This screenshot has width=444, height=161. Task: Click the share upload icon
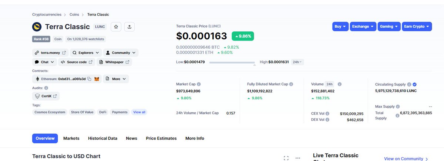[129, 27]
